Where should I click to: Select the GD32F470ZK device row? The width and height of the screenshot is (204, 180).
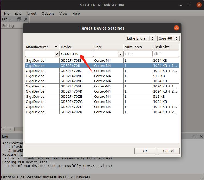102,112
